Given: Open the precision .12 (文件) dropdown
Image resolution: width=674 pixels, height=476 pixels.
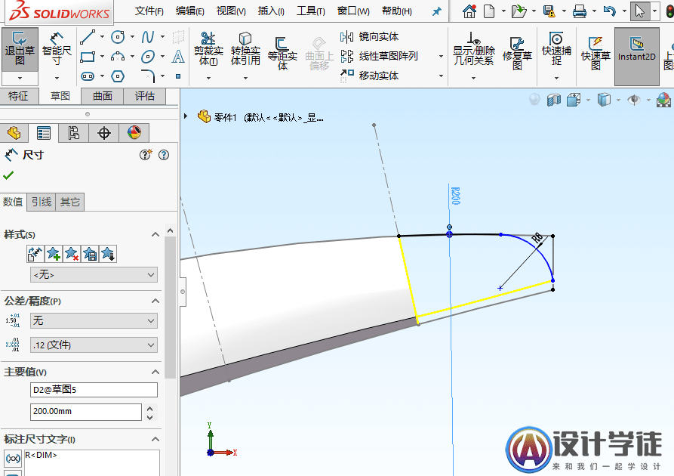Looking at the screenshot, I should [x=94, y=345].
